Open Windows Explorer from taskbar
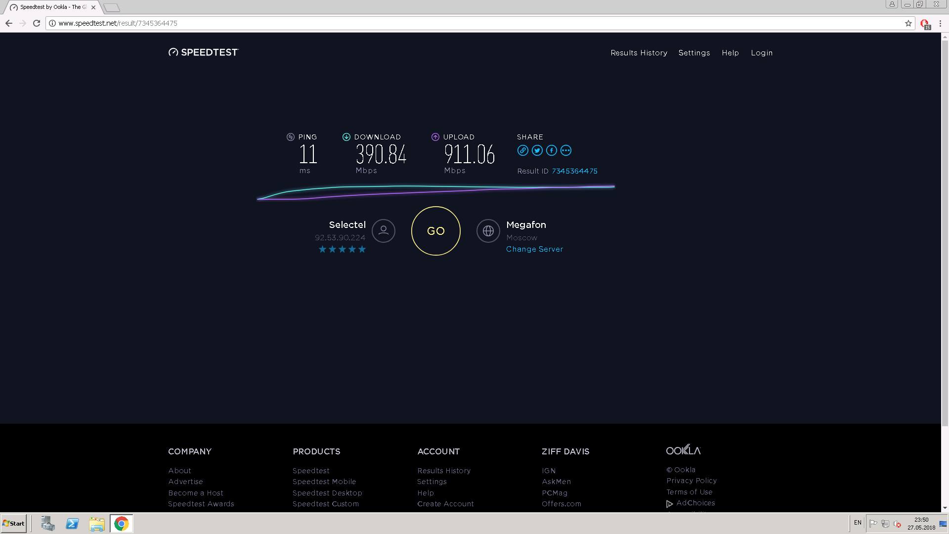The height and width of the screenshot is (534, 949). [97, 524]
